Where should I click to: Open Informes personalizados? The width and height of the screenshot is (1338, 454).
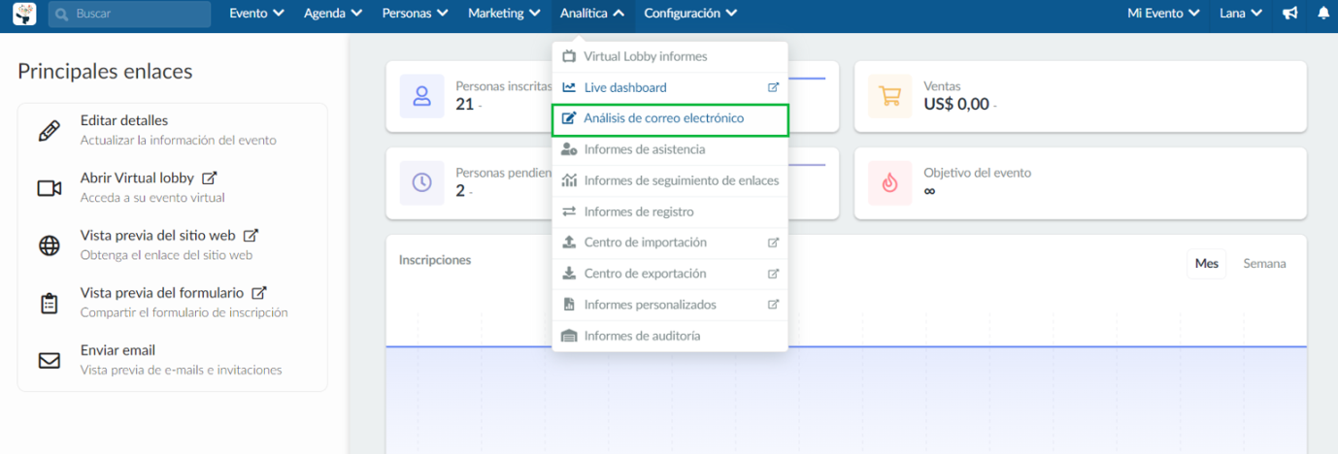click(670, 305)
